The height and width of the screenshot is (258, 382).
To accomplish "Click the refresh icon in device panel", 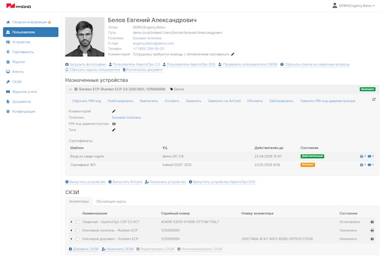I will coord(374,99).
